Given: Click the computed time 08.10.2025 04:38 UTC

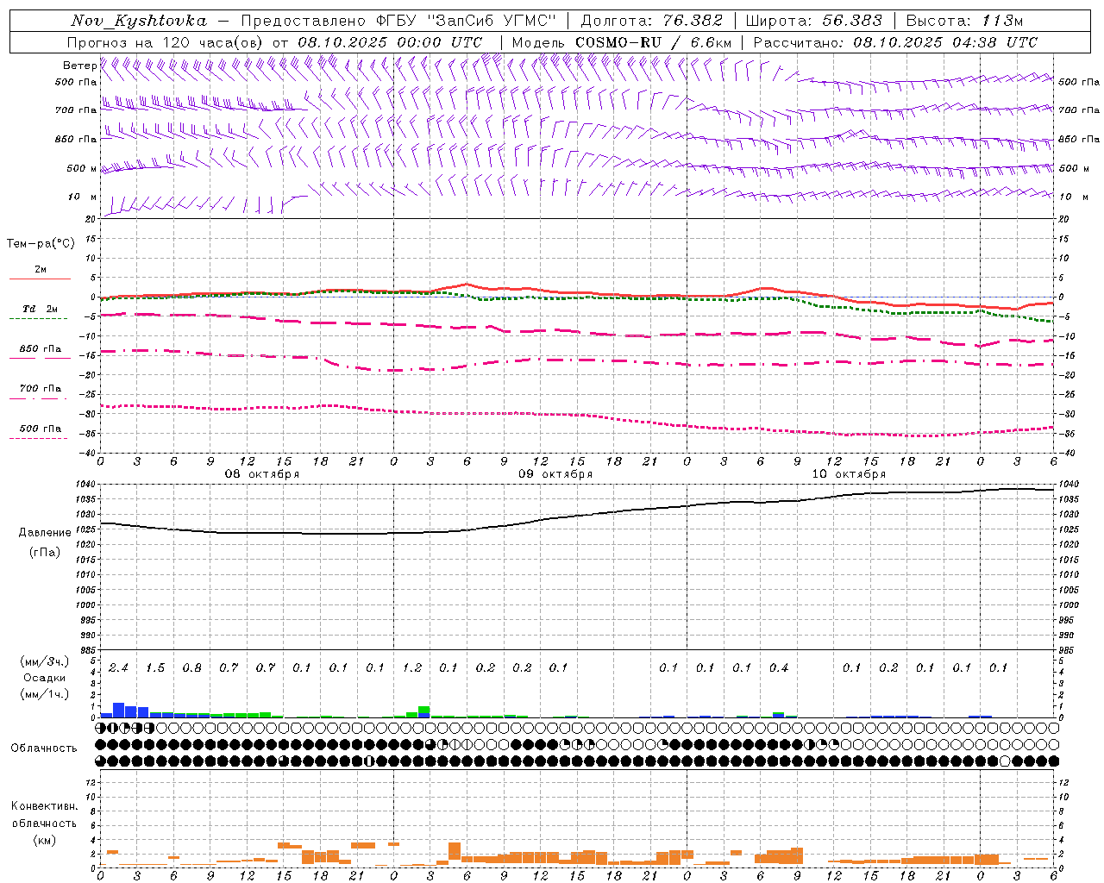Looking at the screenshot, I should pyautogui.click(x=945, y=42).
